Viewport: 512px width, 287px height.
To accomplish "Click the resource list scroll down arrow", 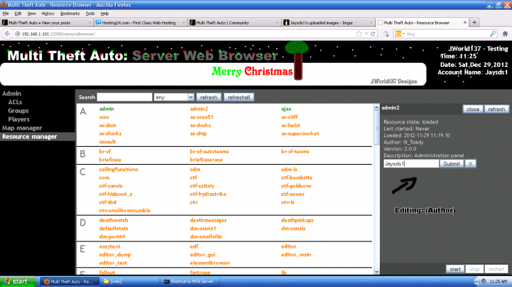I will (376, 271).
